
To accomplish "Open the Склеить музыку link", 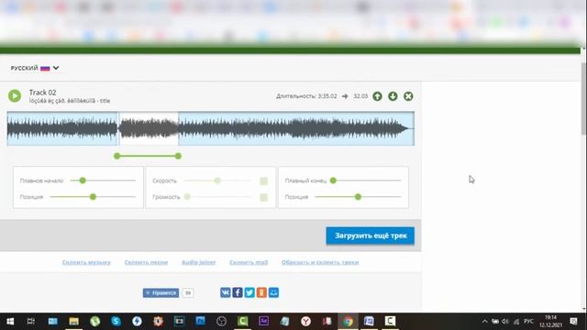I will pos(86,262).
